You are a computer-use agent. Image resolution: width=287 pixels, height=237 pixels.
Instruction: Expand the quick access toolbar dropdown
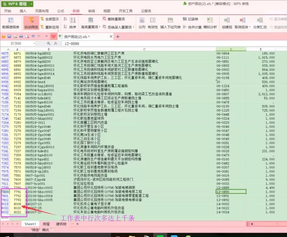pos(47,36)
